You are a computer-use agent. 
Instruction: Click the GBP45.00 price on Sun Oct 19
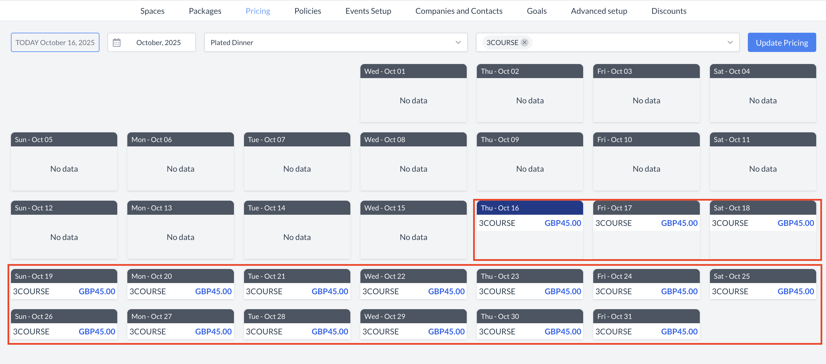click(97, 291)
